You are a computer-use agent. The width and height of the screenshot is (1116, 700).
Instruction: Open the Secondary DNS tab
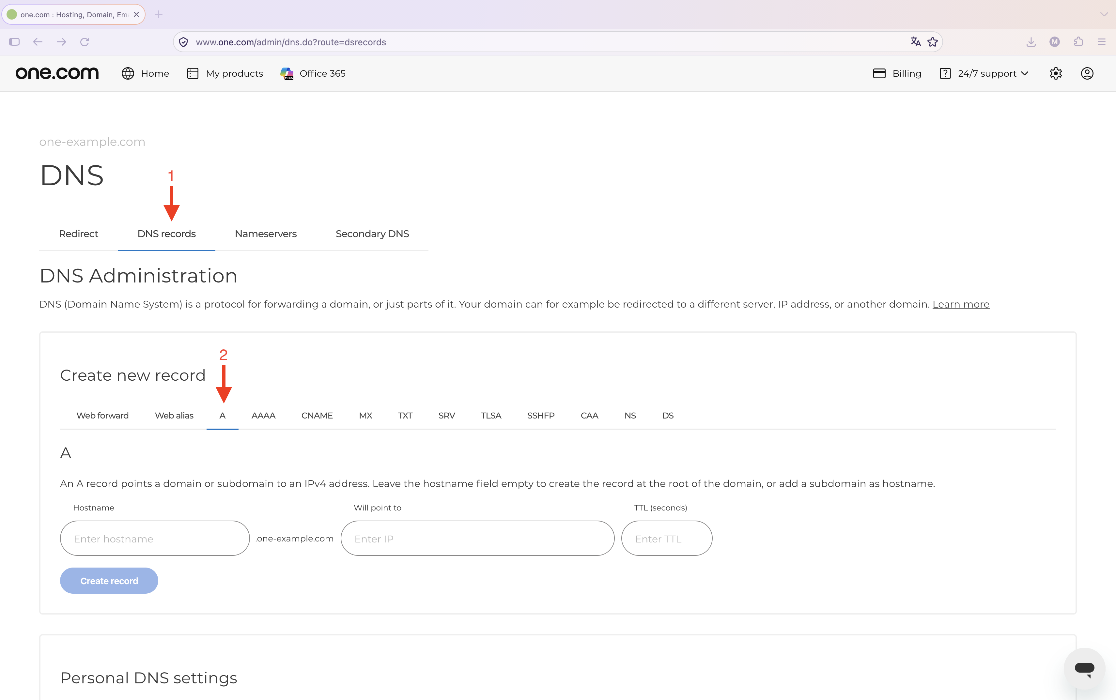click(372, 234)
